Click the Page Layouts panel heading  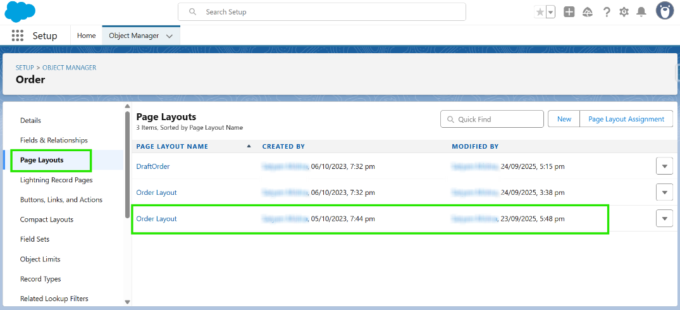166,116
